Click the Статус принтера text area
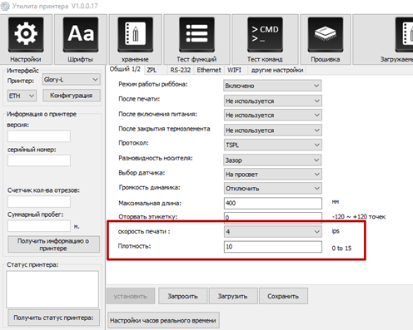 point(52,289)
